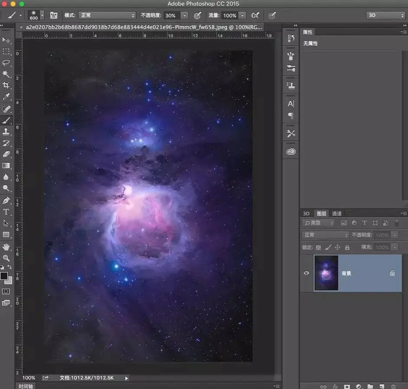The height and width of the screenshot is (389, 408).
Task: Enable airbrush-style build-up in options bar
Action: tap(255, 16)
